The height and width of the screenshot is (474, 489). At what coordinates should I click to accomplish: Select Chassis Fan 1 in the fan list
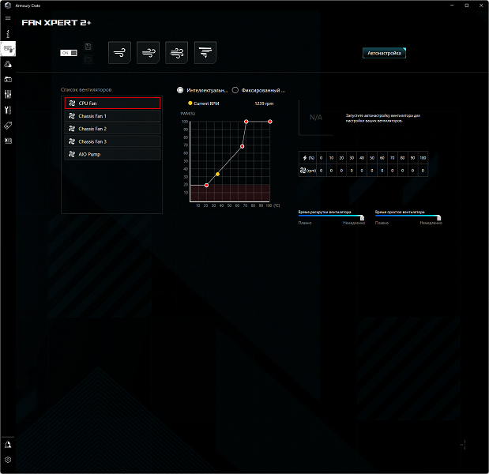112,116
